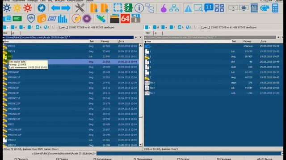
Task: Open the paint palette icon
Action: click(265, 8)
